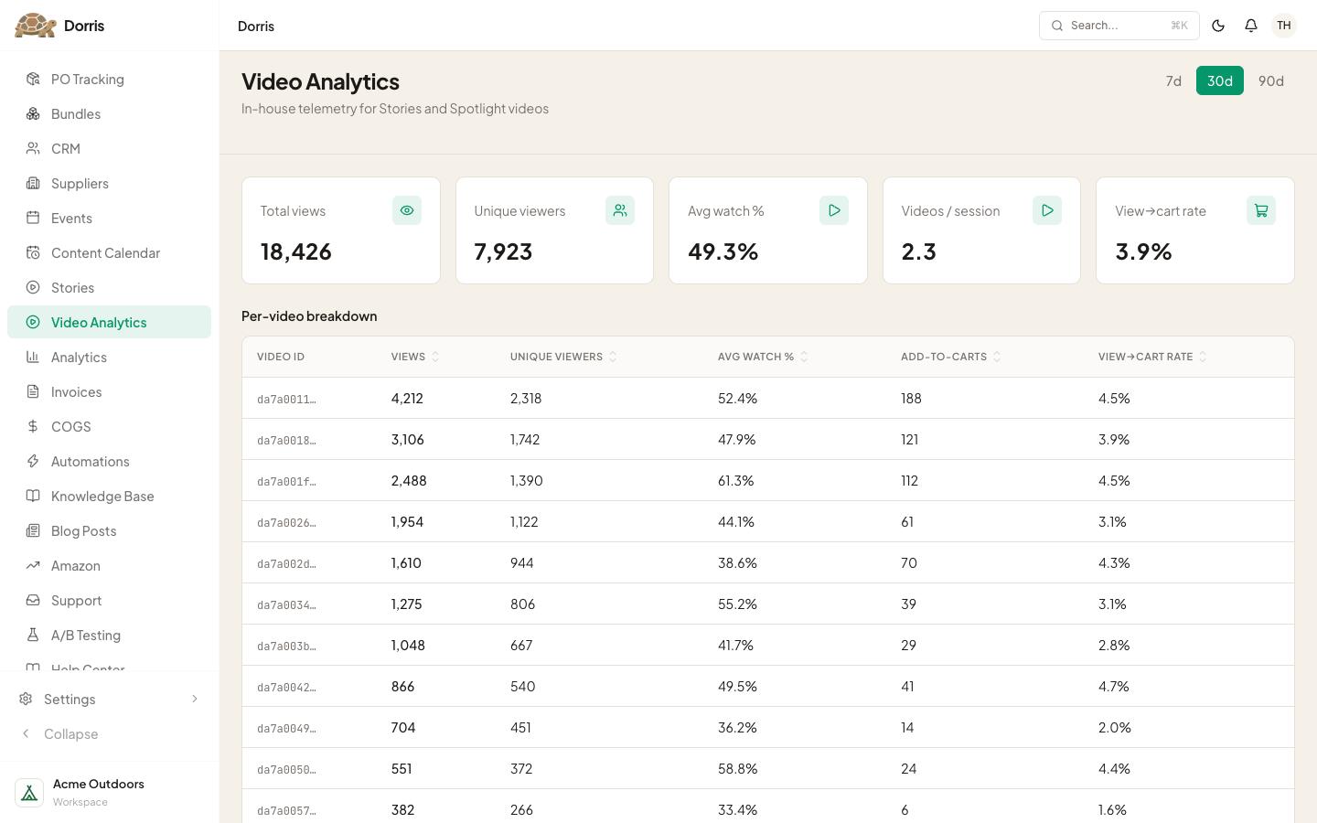Click video ID da7a0042…
The width and height of the screenshot is (1317, 823).
[x=286, y=688]
